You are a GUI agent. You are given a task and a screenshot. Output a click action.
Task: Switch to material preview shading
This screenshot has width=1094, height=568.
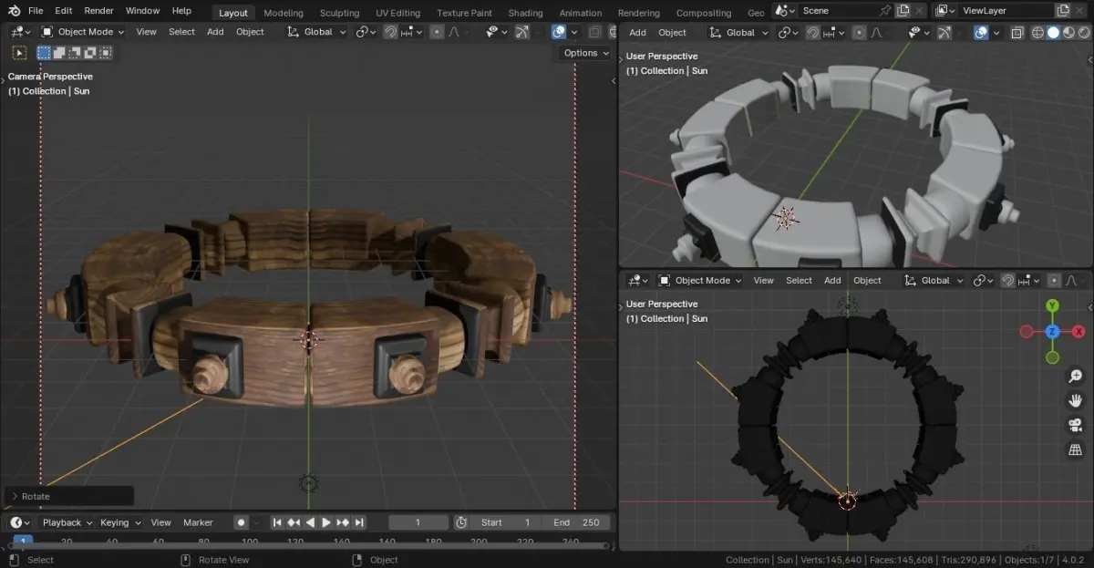click(1068, 32)
